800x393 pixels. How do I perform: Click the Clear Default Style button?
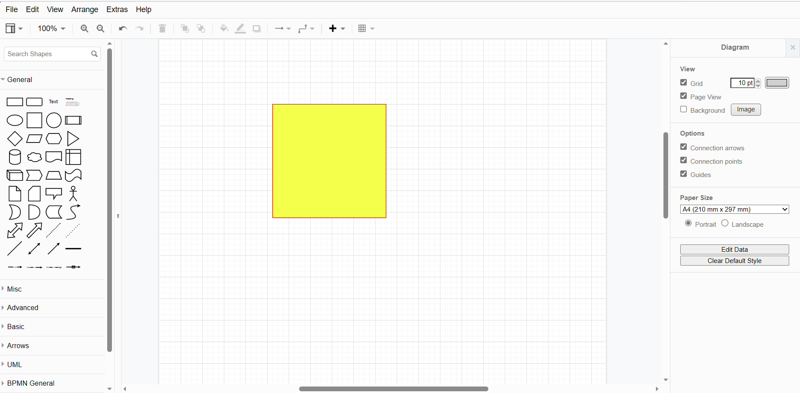[734, 260]
